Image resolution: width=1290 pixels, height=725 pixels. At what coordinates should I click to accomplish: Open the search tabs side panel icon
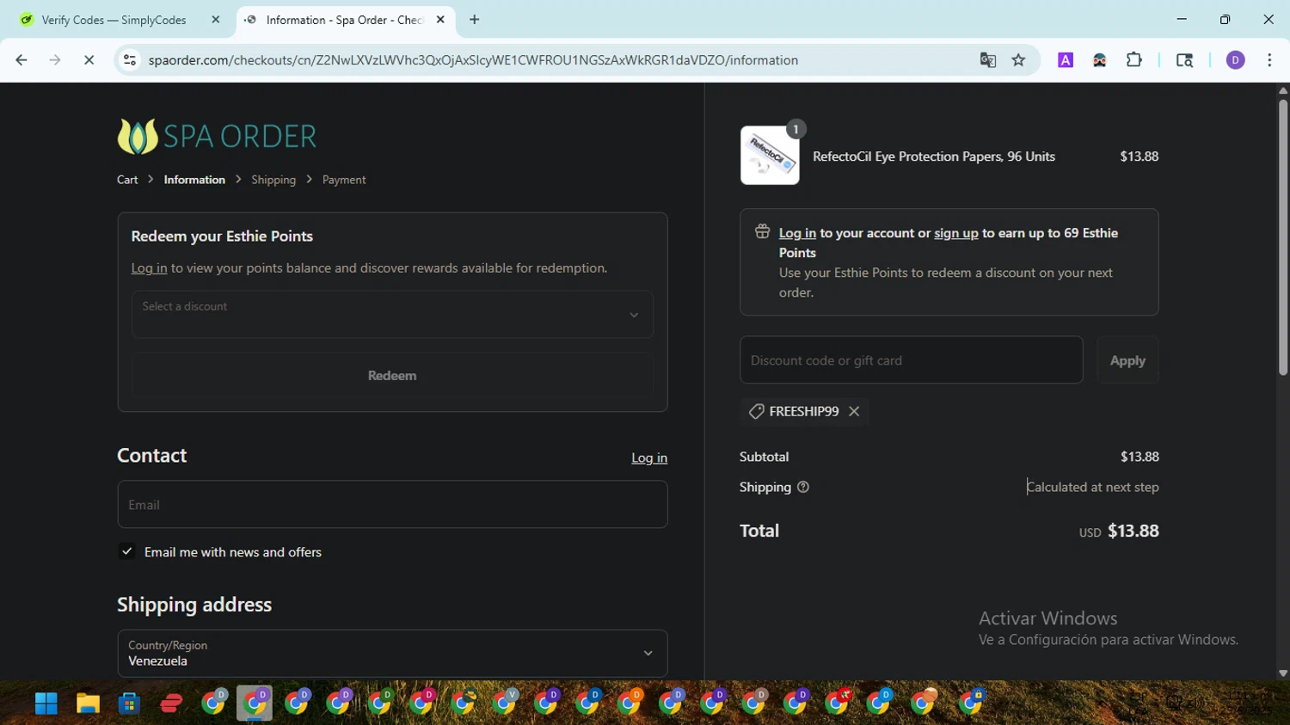[x=1185, y=60]
